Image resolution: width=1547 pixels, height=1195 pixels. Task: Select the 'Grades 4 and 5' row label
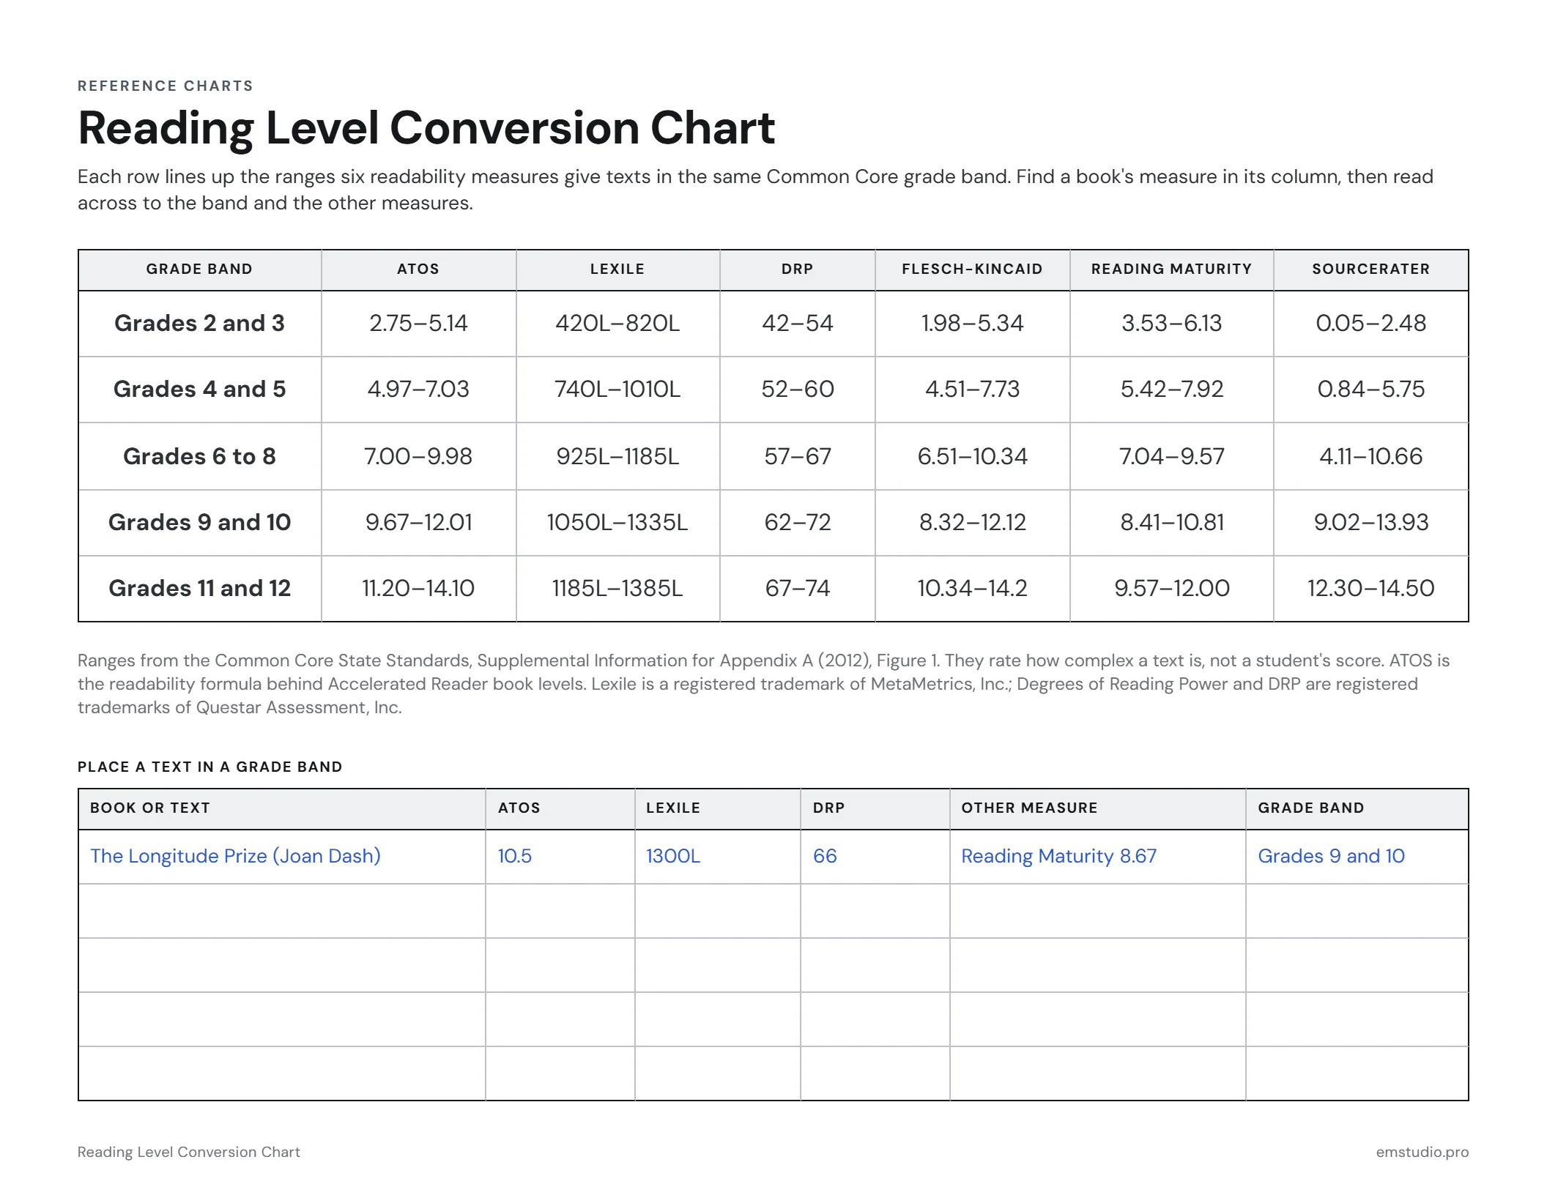pos(199,389)
